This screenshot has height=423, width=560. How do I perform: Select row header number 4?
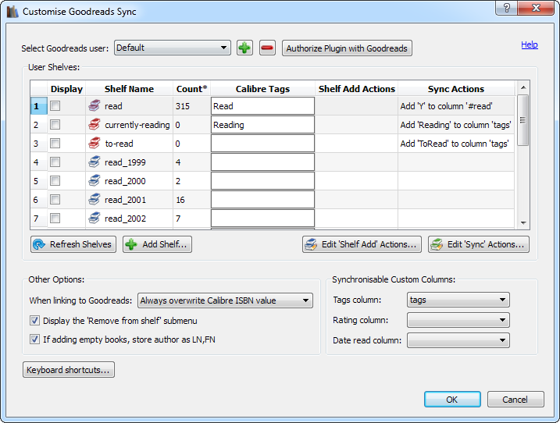(x=39, y=162)
